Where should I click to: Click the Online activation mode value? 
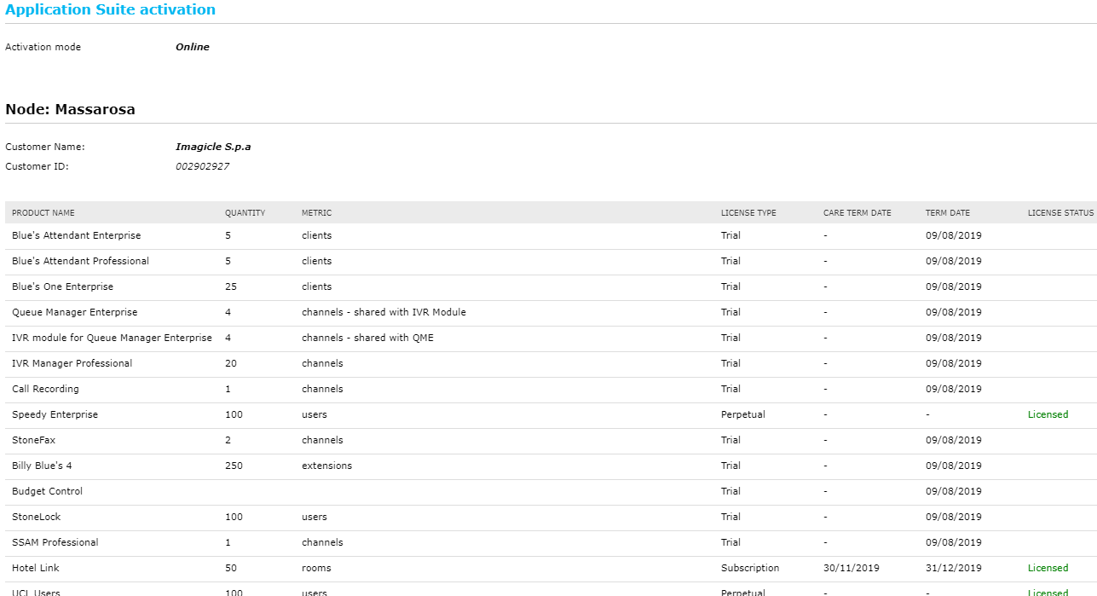(x=192, y=47)
